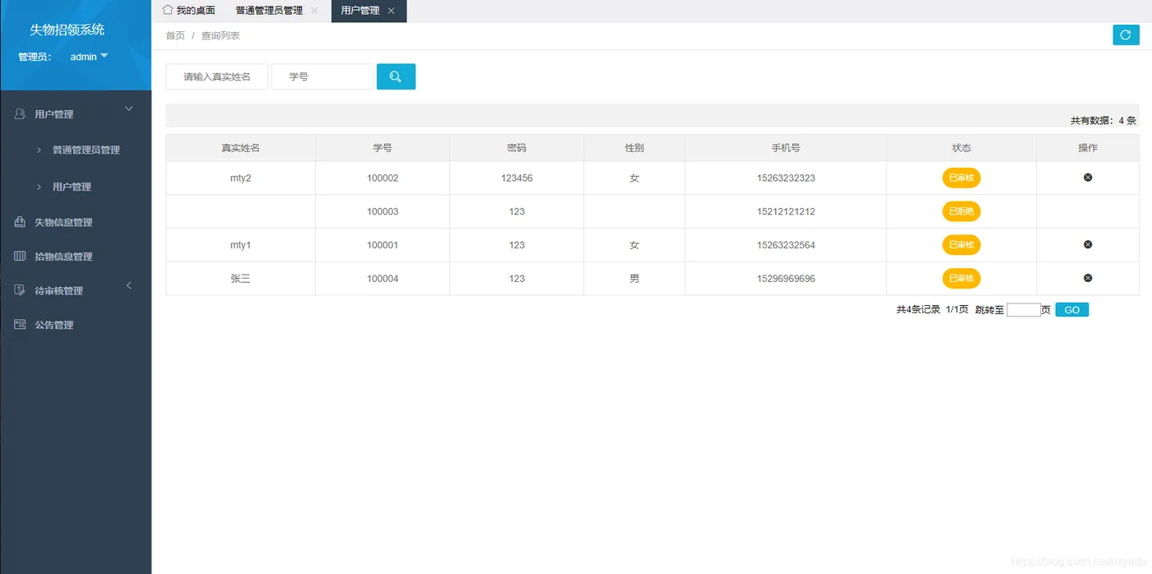This screenshot has width=1152, height=574.
Task: Click the 失物信息管理 sidebar icon
Action: [20, 222]
